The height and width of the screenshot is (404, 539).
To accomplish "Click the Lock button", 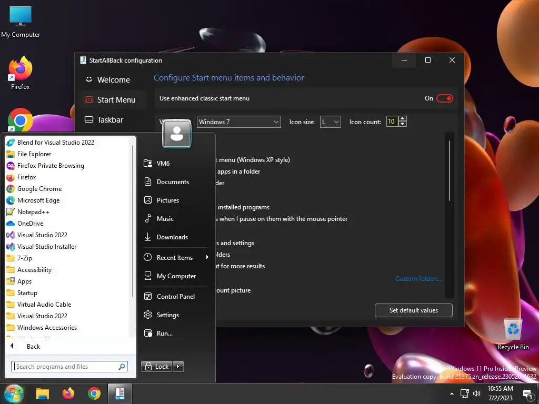I will 157,367.
